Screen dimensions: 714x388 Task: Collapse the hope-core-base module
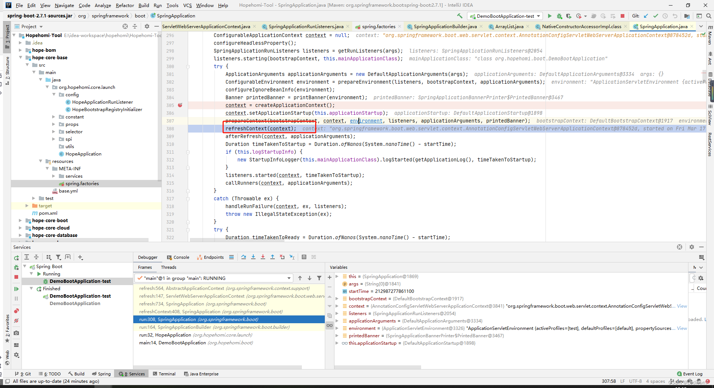20,57
